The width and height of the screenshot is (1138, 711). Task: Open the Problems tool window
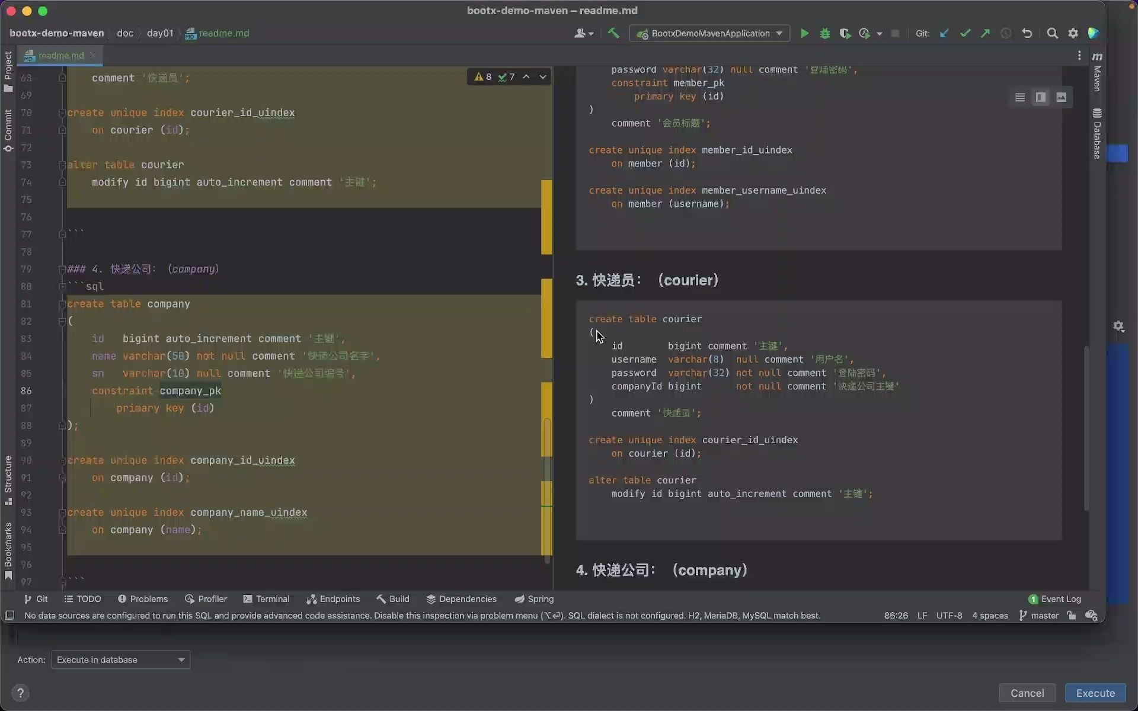[x=143, y=599]
